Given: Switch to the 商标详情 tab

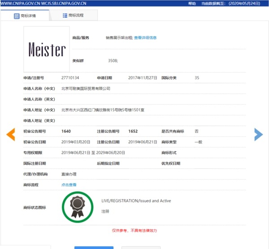Looking at the screenshot, I should (25, 15).
